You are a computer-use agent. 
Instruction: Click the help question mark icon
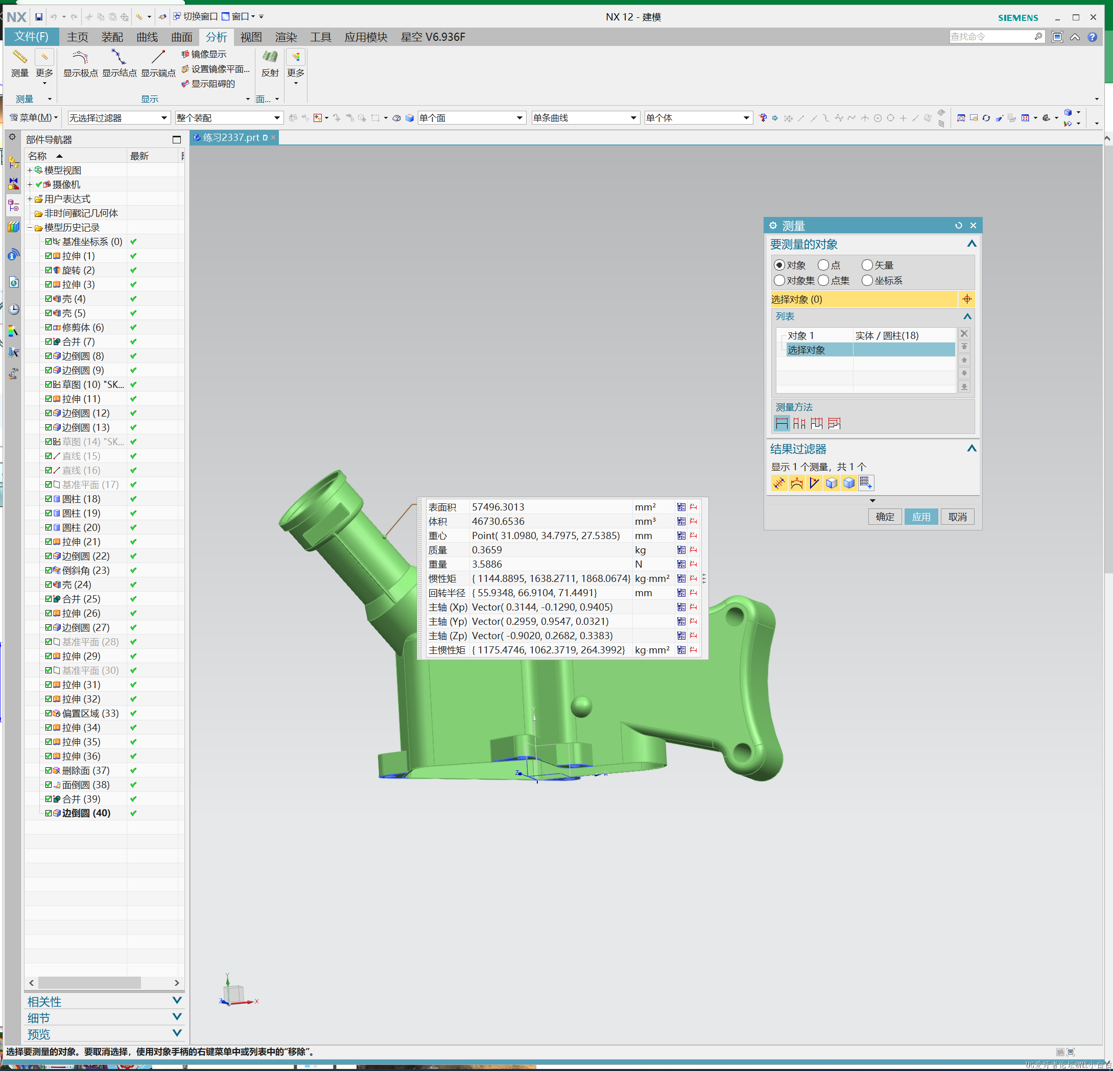[x=1092, y=37]
